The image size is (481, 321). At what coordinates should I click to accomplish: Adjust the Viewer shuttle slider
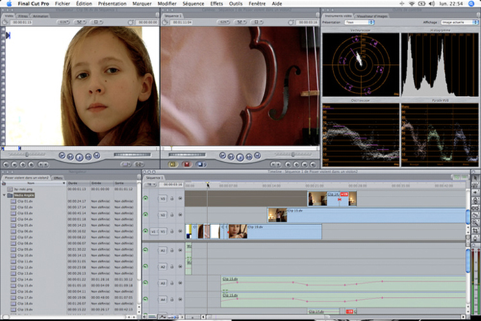point(27,154)
